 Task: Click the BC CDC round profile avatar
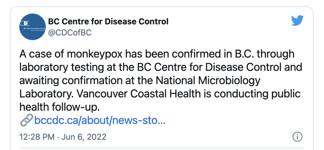[x=32, y=26]
